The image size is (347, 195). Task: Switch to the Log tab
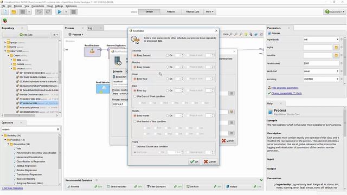tap(90, 28)
